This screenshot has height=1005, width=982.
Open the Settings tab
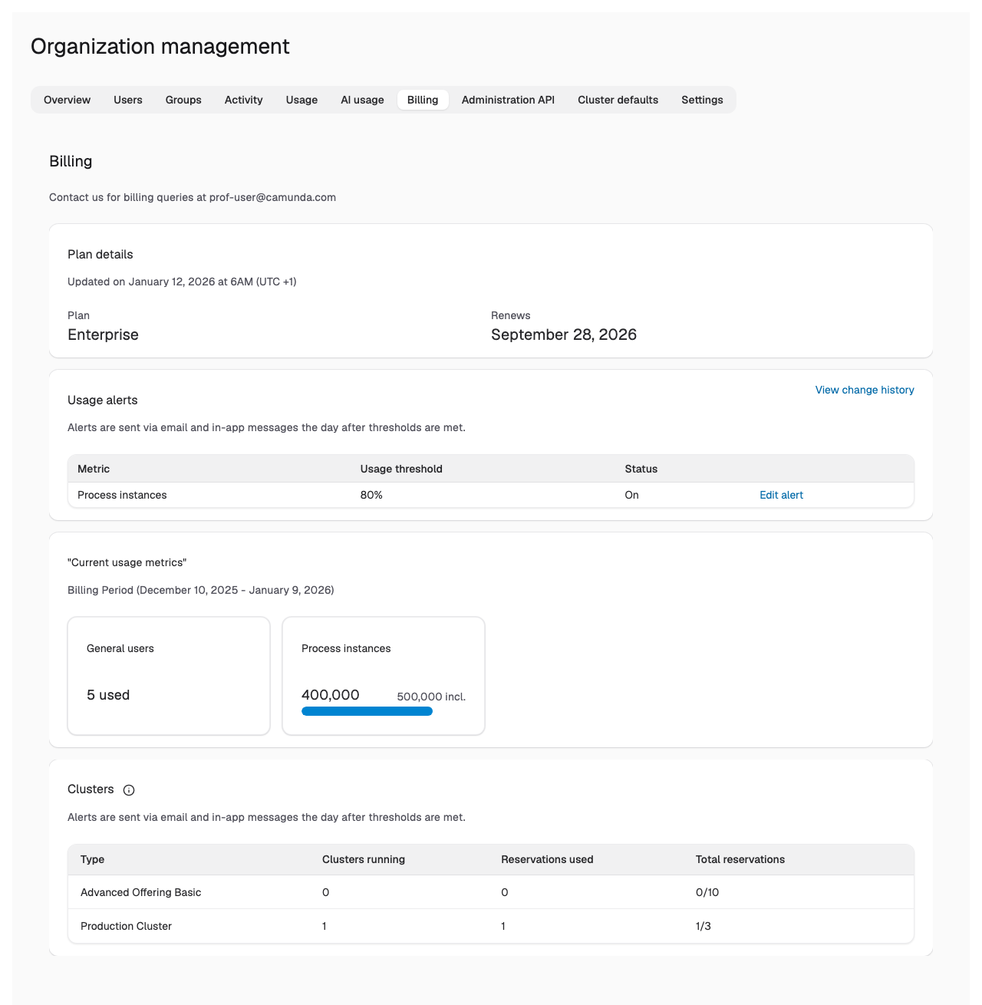coord(702,100)
